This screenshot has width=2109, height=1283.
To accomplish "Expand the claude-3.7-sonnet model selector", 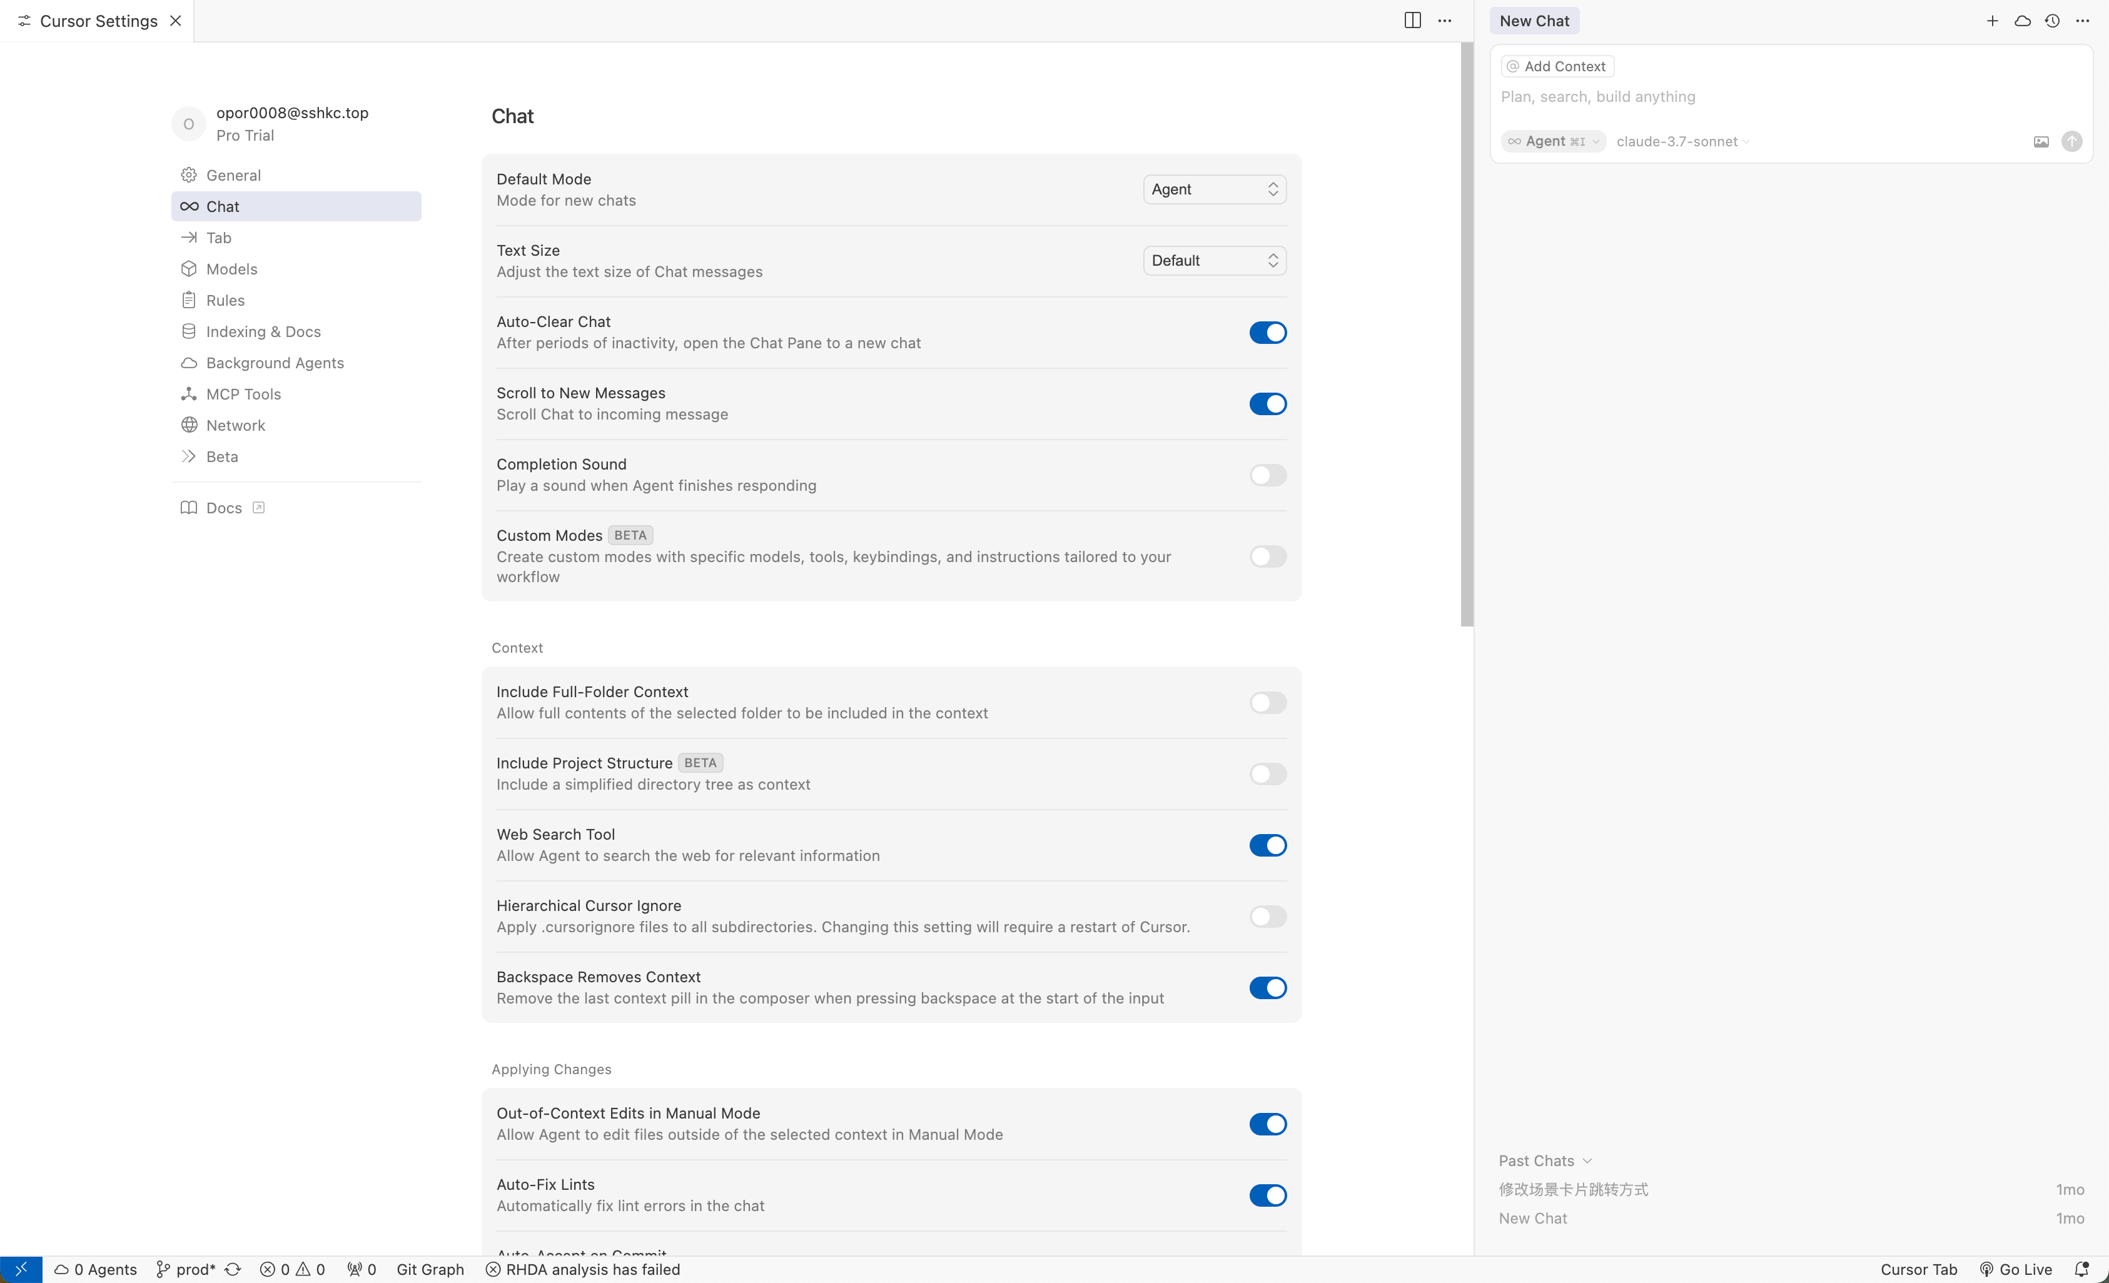I will click(1682, 141).
